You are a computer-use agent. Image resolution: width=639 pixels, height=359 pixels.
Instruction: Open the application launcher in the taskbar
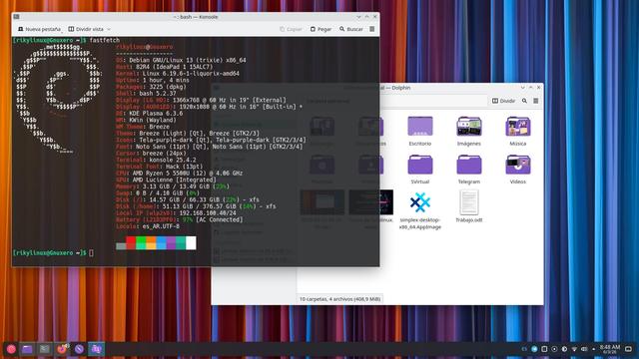[x=11, y=349]
